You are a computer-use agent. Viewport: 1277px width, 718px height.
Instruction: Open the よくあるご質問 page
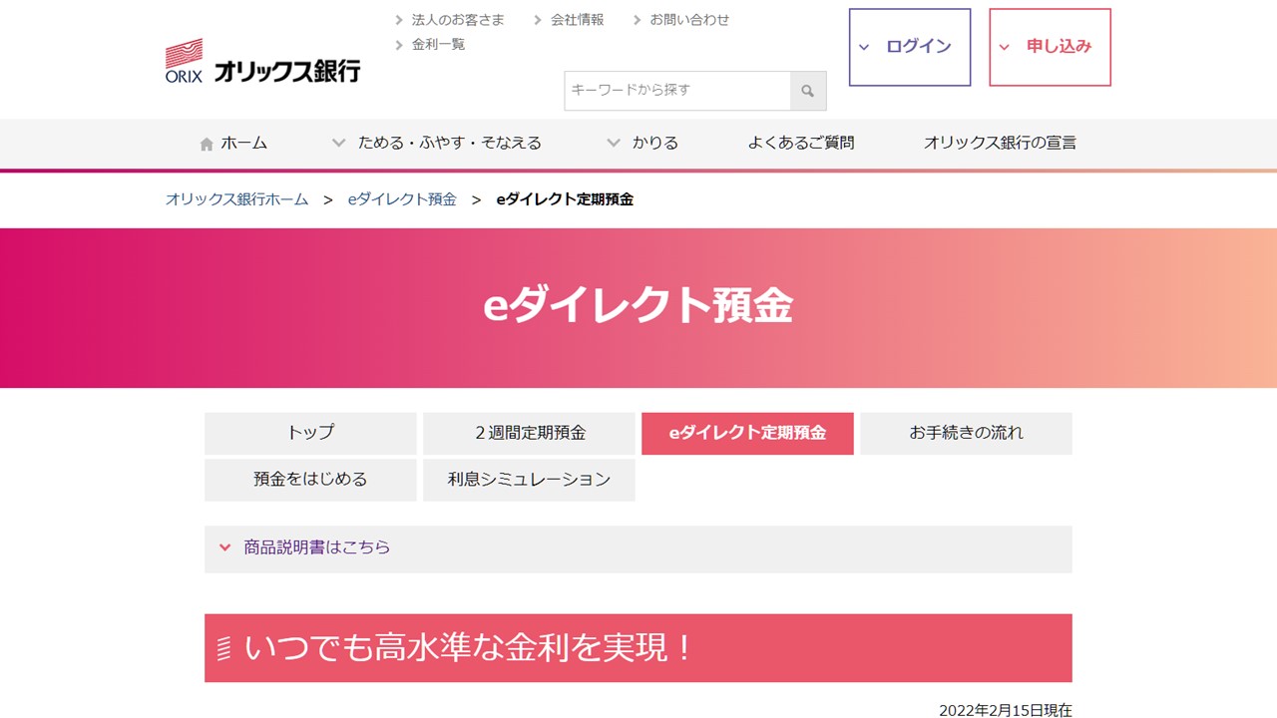[805, 143]
